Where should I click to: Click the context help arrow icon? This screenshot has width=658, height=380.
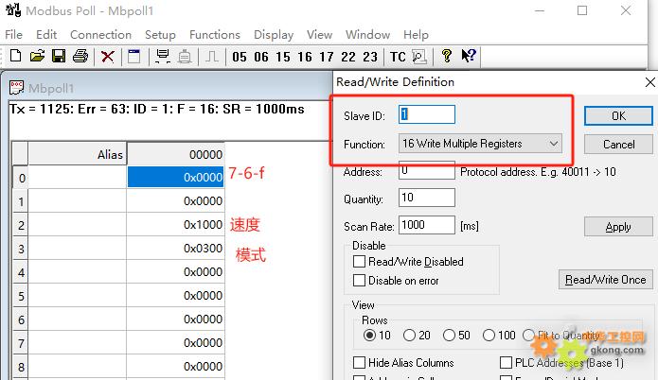(x=469, y=56)
